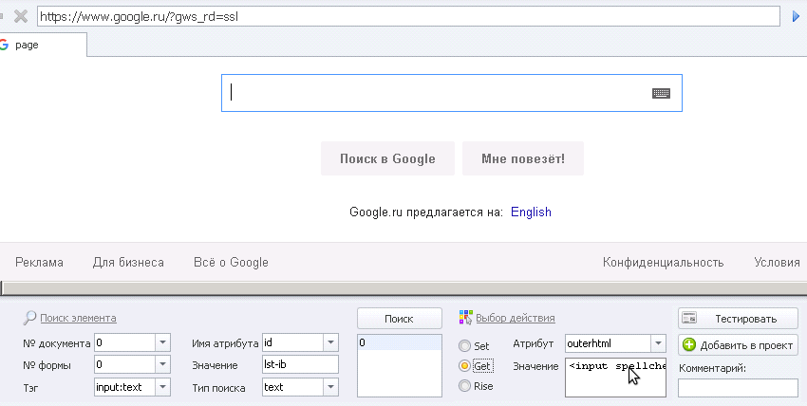Open the on-screen keyboard icon in search box
This screenshot has width=807, height=406.
click(661, 93)
